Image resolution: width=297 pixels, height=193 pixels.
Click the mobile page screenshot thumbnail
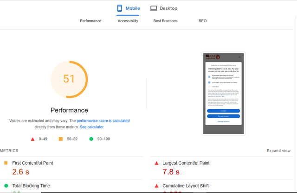click(x=224, y=93)
